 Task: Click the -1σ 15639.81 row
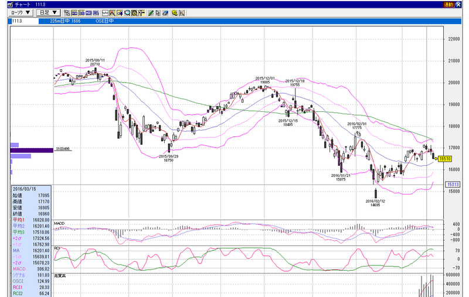click(x=31, y=257)
